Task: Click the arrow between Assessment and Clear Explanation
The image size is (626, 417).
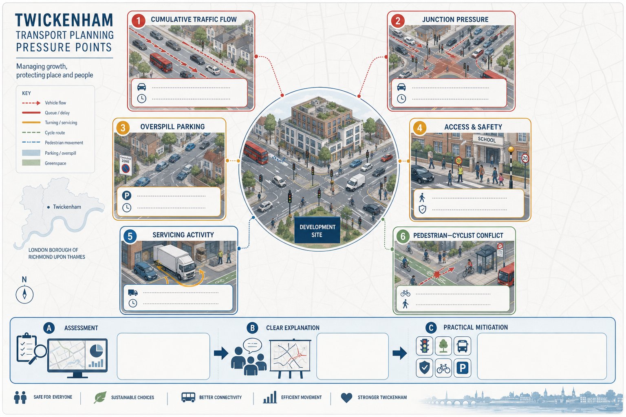Action: click(221, 353)
